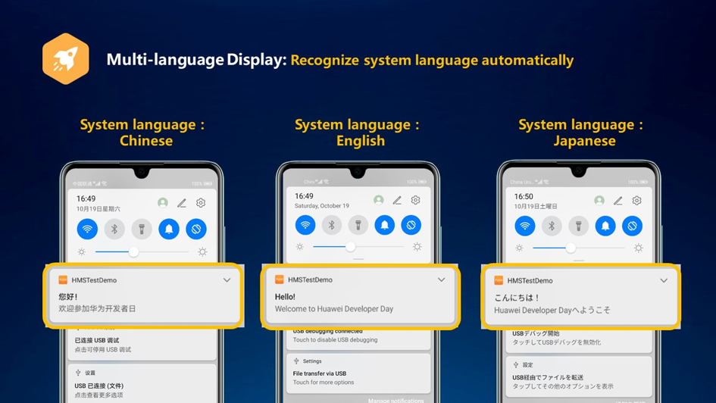The image size is (716, 403).
Task: Expand the English HMSTestDemo notification chevron
Action: click(441, 280)
